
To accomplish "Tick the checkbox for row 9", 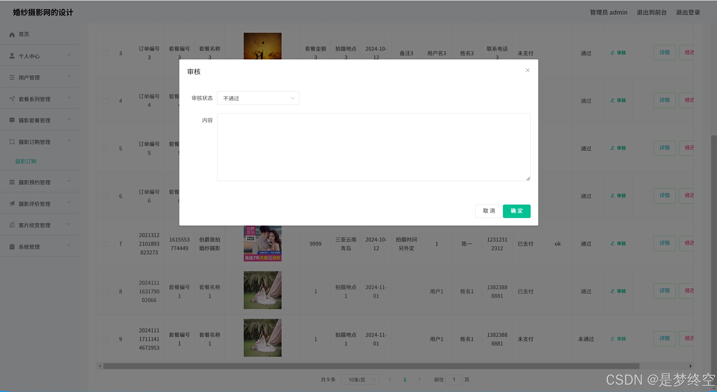I will pos(105,339).
